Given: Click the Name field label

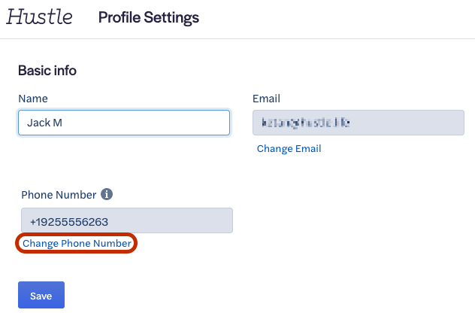Looking at the screenshot, I should 33,99.
